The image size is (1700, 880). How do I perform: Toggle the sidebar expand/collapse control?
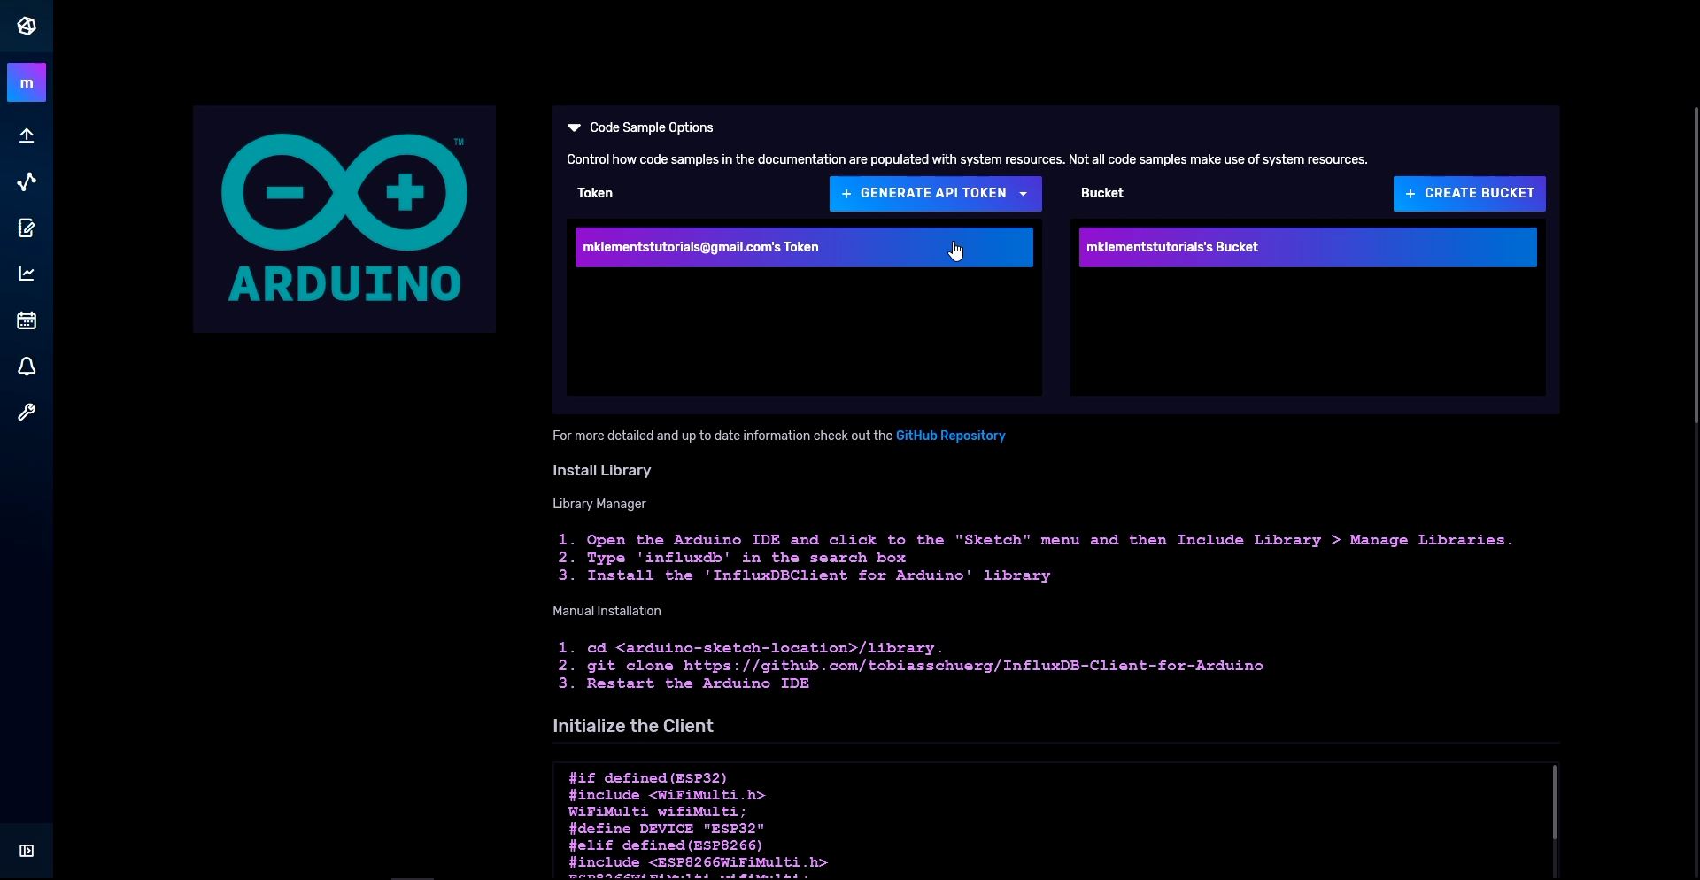27,851
